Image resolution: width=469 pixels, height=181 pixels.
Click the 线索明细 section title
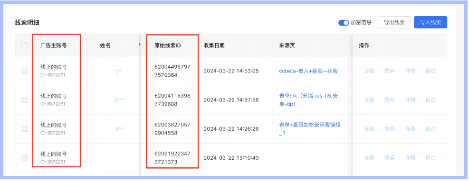point(27,22)
